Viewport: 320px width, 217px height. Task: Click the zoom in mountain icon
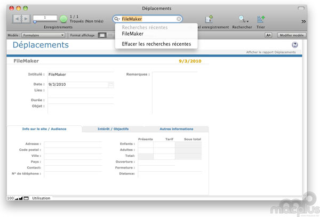tap(21, 198)
